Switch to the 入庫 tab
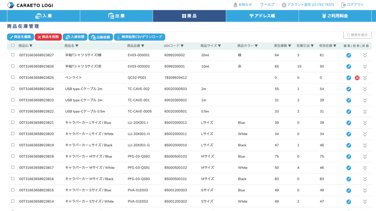The height and width of the screenshot is (211, 376). [x=43, y=16]
